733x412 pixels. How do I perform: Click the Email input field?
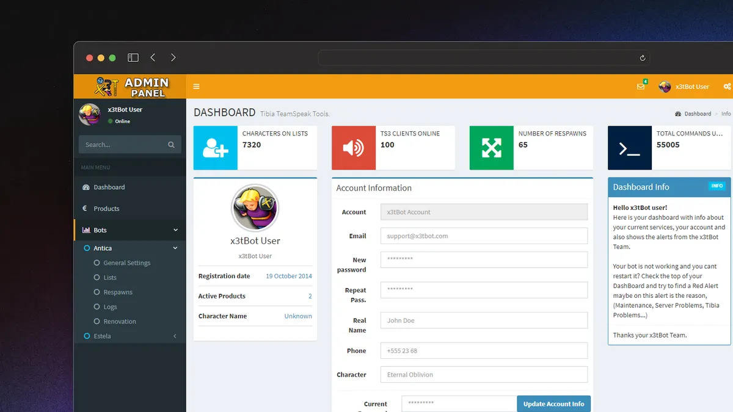484,236
